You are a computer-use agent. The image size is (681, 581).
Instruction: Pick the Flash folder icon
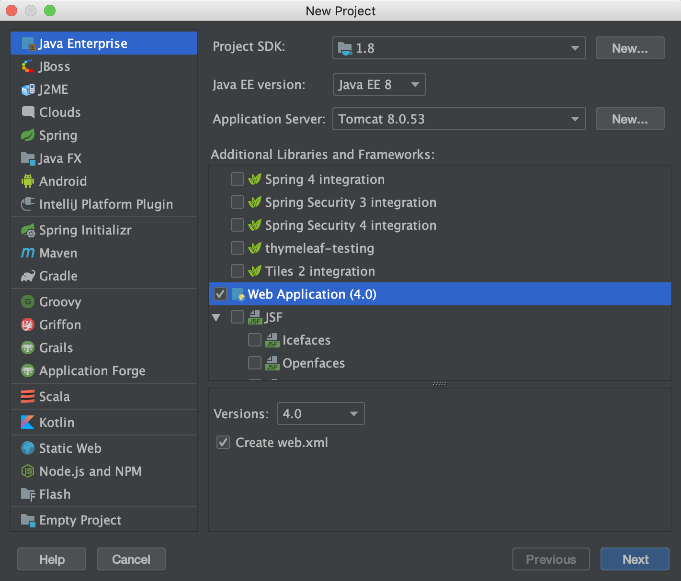point(28,494)
